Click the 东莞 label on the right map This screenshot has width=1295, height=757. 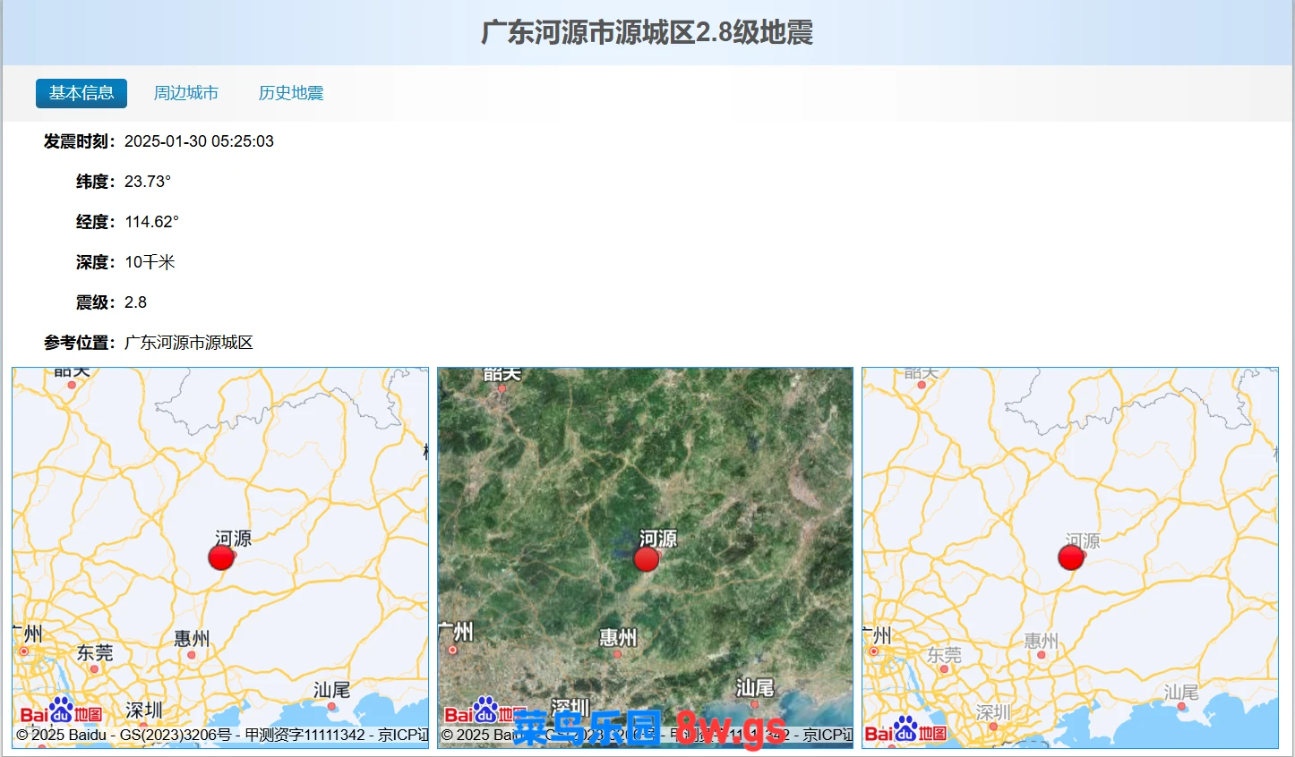click(x=944, y=654)
